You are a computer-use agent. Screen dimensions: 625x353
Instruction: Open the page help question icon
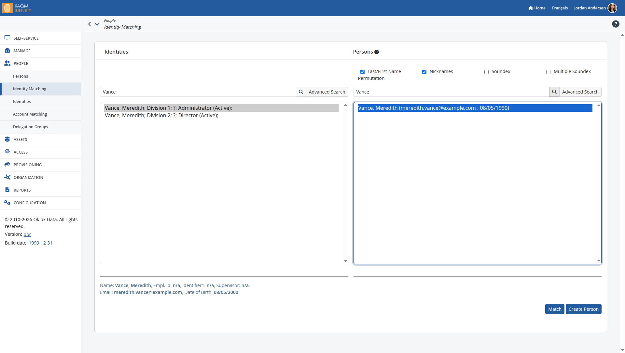pos(616,24)
